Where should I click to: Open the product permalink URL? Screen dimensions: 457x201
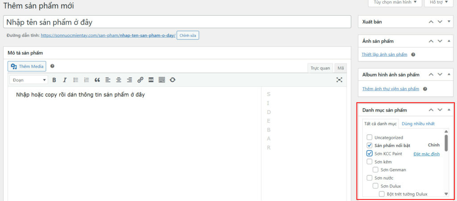click(108, 36)
